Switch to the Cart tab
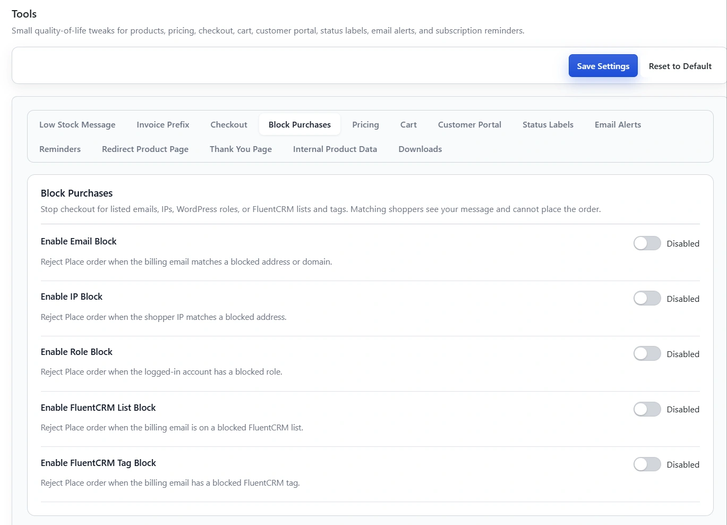This screenshot has height=525, width=727. (408, 125)
